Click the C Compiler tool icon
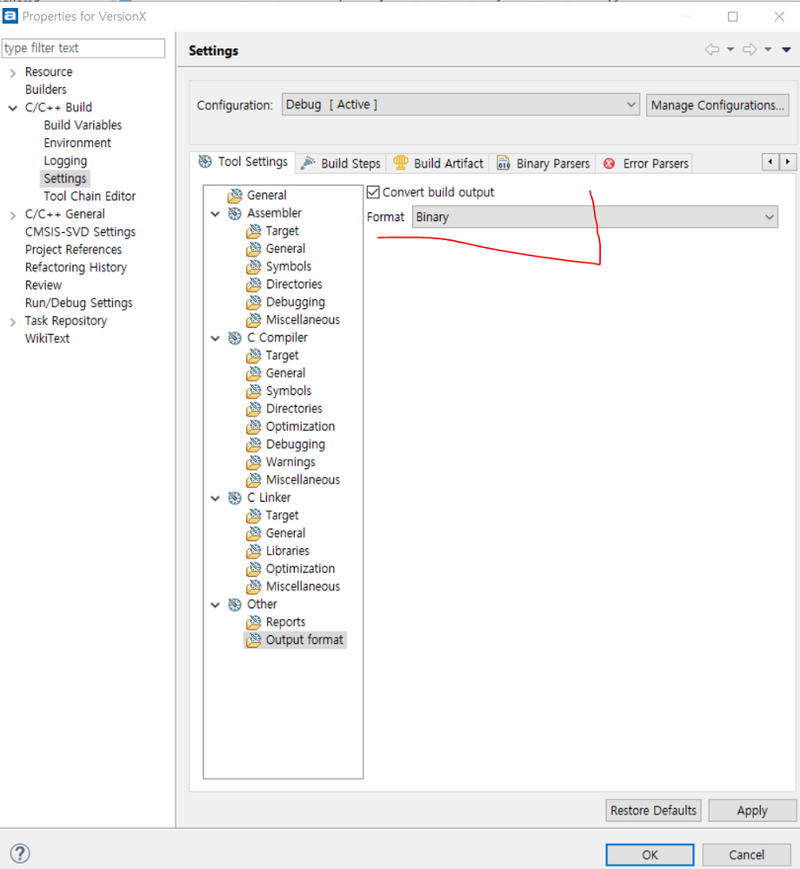Viewport: 800px width, 869px height. tap(235, 338)
